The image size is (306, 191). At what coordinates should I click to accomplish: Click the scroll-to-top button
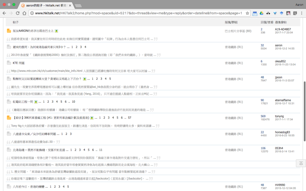(x=301, y=163)
